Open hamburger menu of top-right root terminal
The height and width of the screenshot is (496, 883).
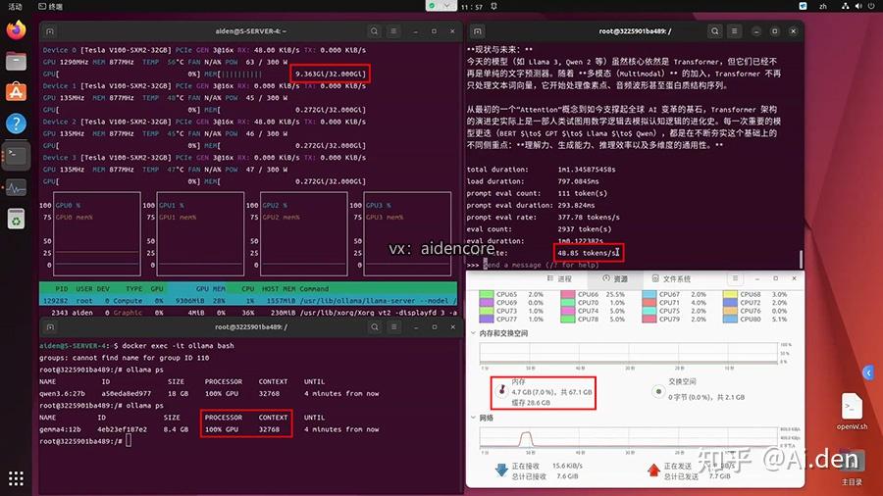[x=734, y=31]
